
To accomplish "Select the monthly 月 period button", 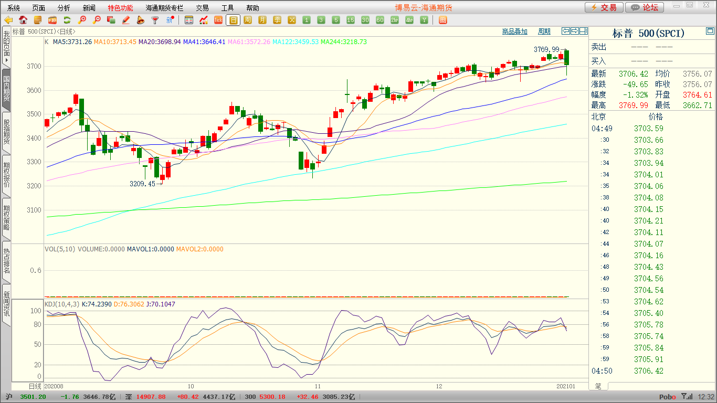I will [262, 20].
